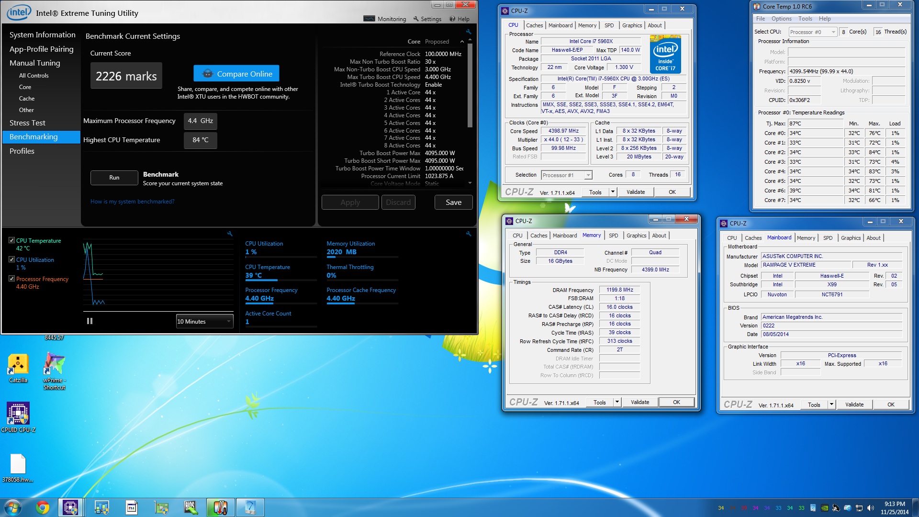
Task: Click the wrench icon above the Core settings list
Action: pyautogui.click(x=469, y=32)
